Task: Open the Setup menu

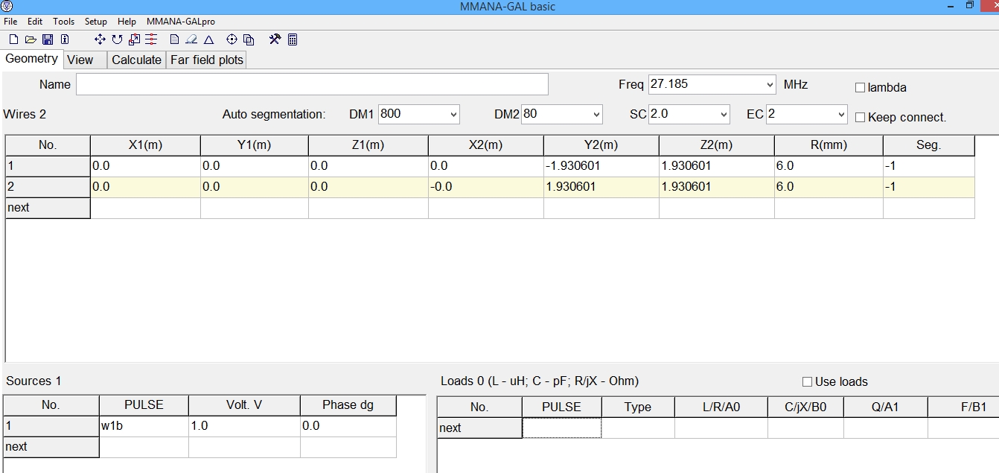Action: tap(96, 22)
